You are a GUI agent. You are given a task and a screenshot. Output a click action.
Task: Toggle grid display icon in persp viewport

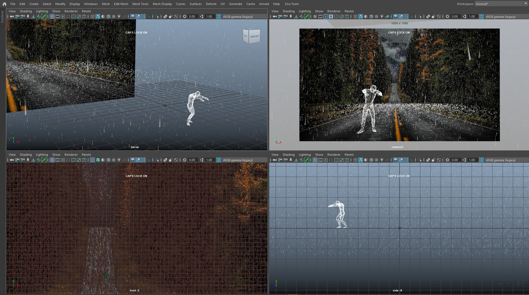[x=52, y=16]
